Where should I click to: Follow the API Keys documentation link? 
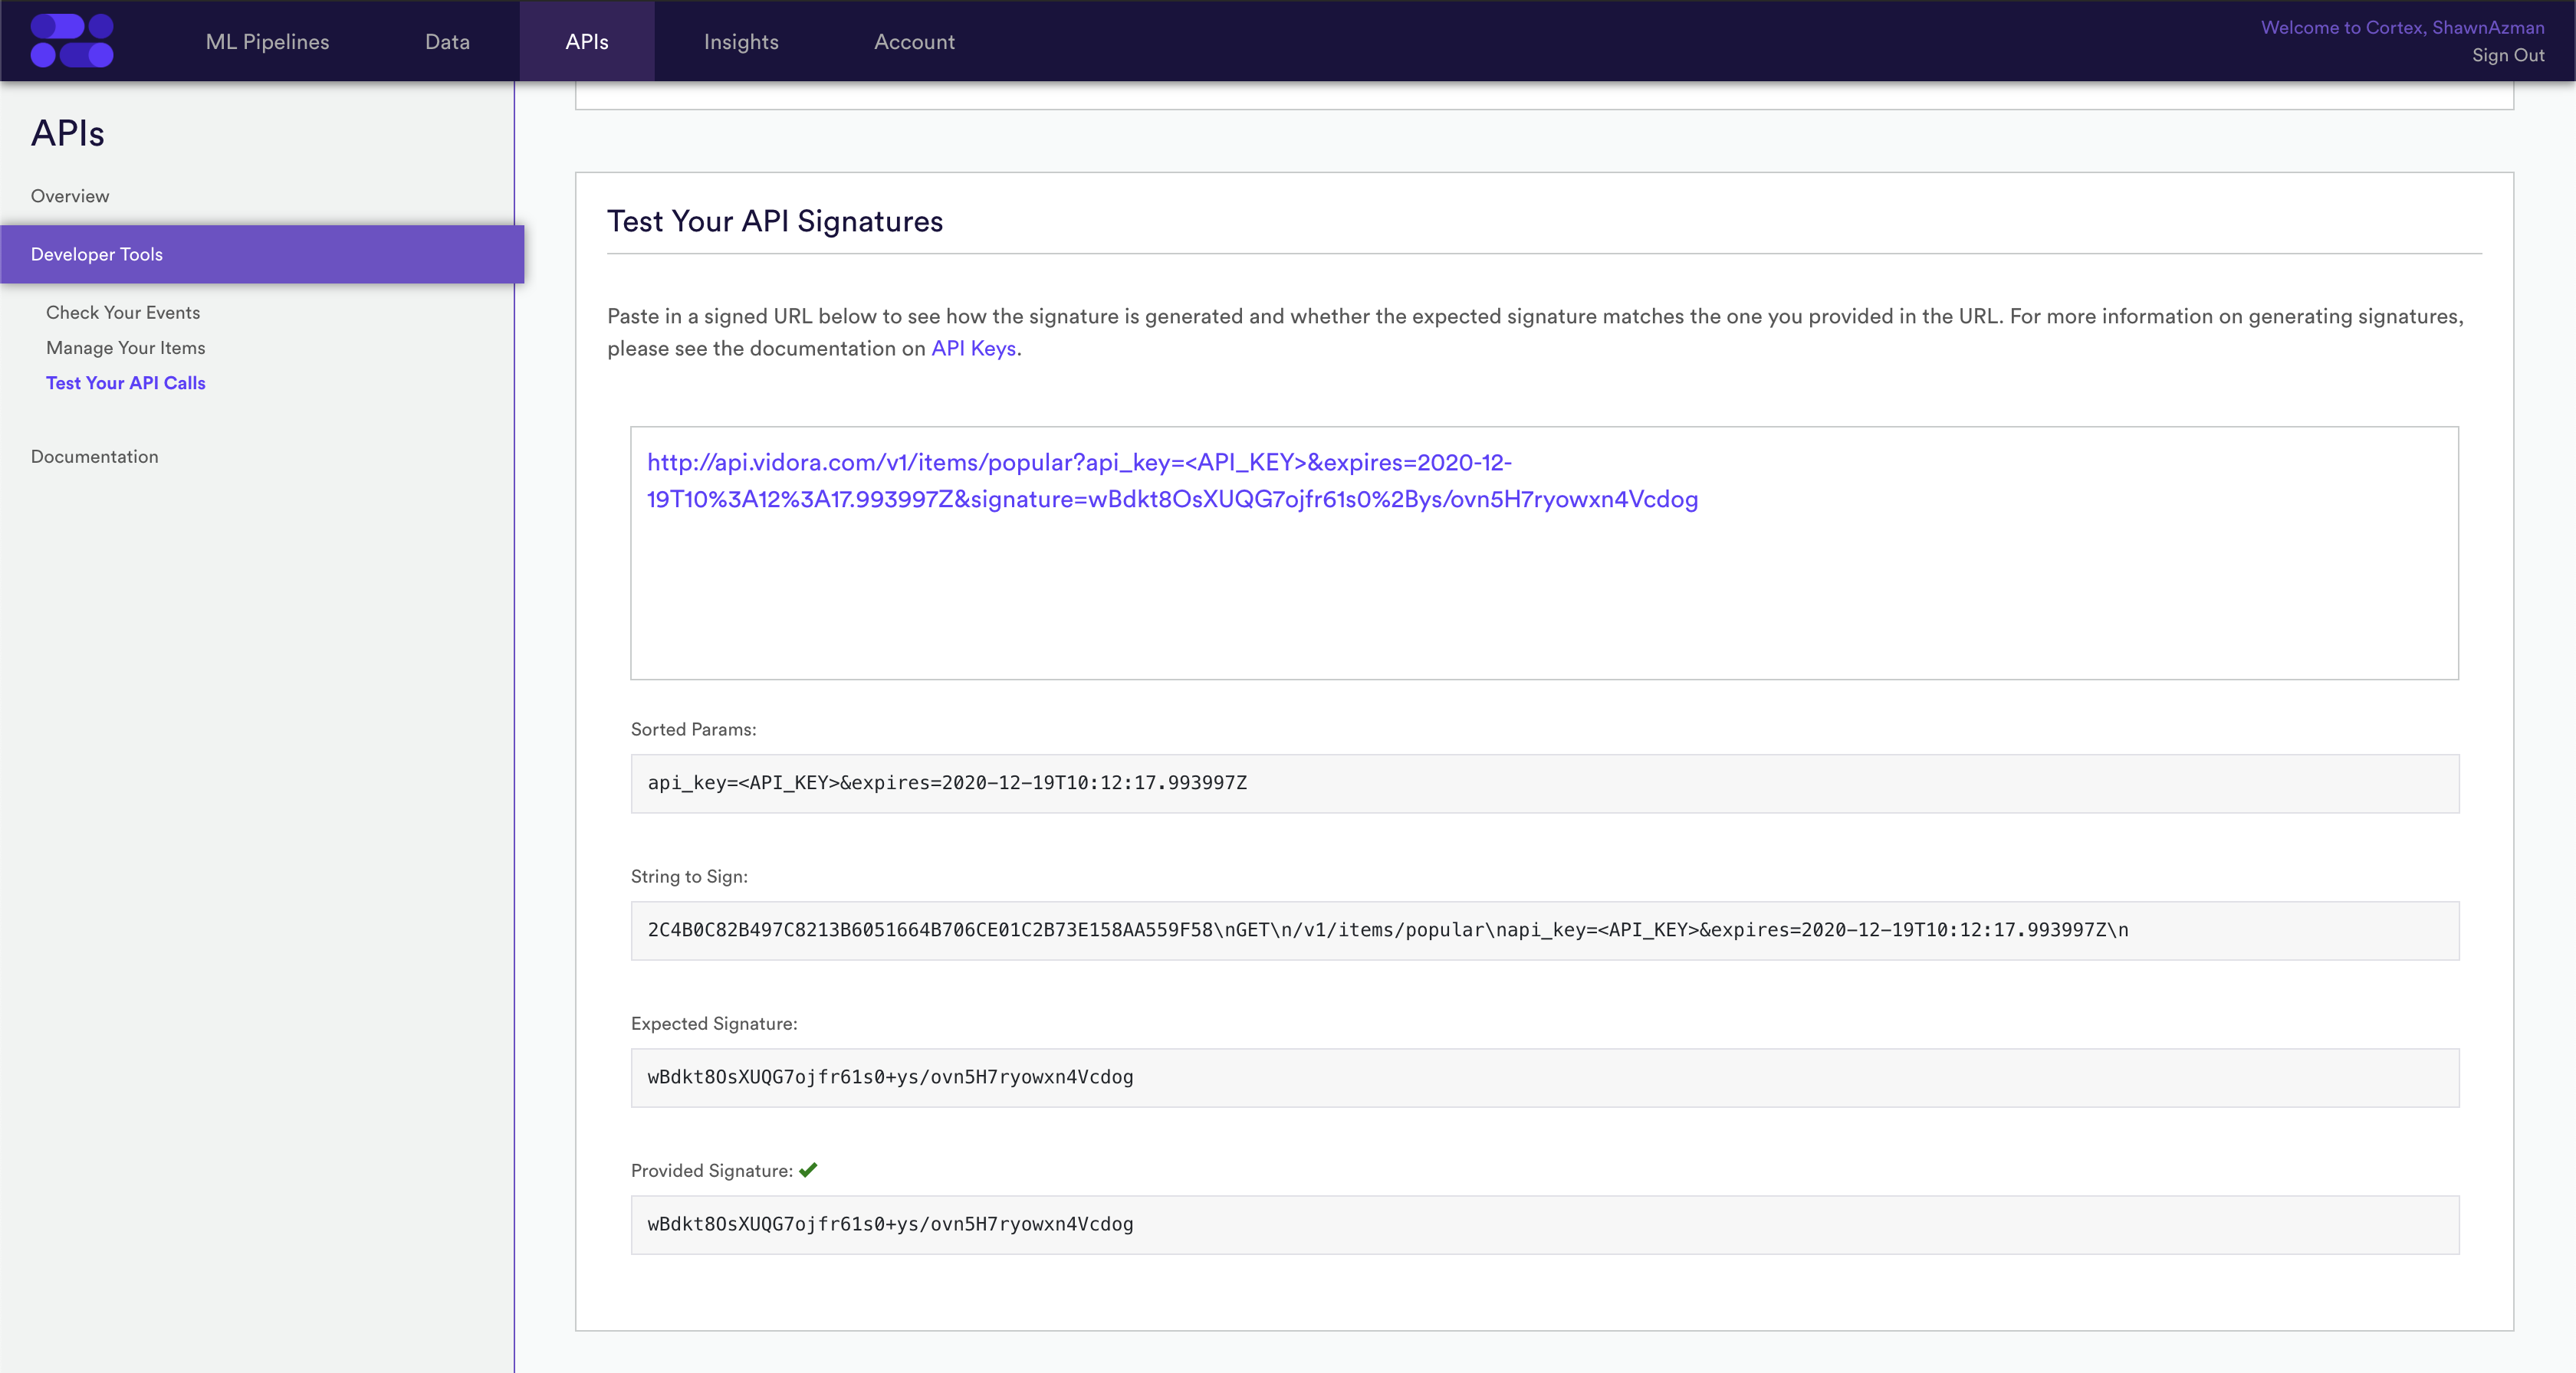click(973, 348)
